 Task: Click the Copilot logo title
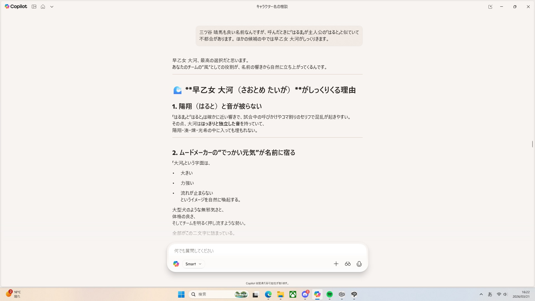coord(16,7)
